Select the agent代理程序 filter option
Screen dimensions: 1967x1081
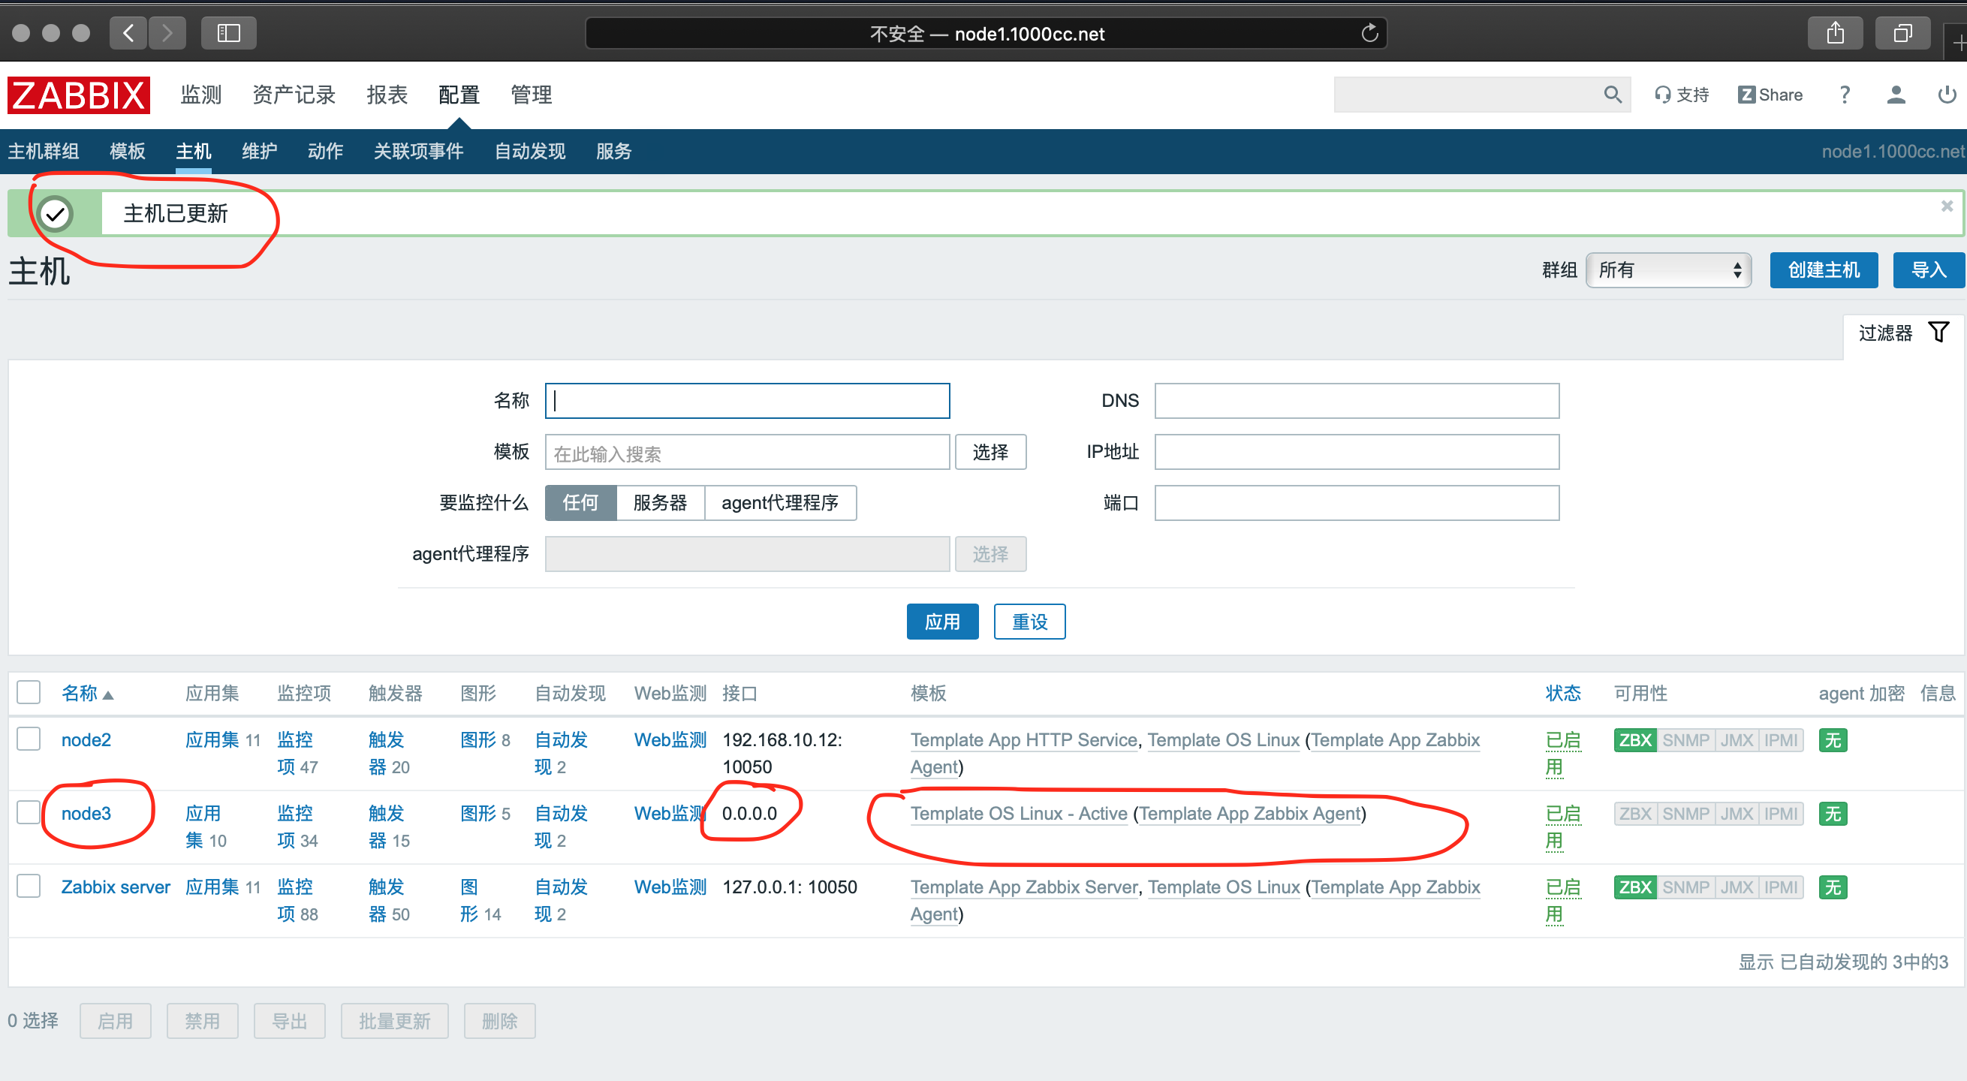(x=779, y=503)
